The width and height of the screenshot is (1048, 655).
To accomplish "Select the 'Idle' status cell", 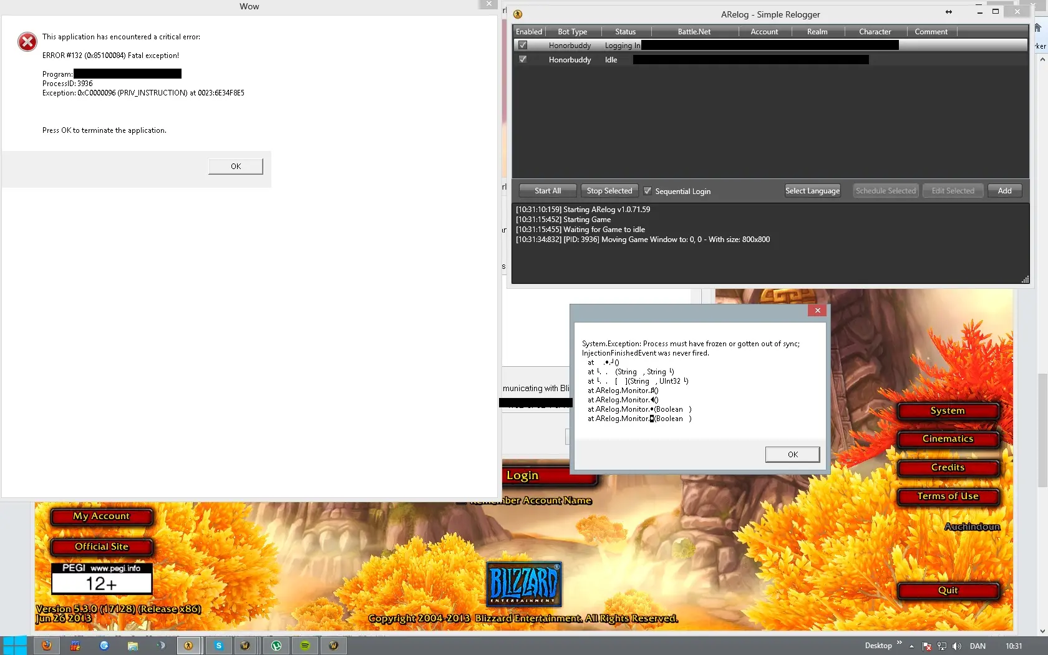I will (x=611, y=60).
